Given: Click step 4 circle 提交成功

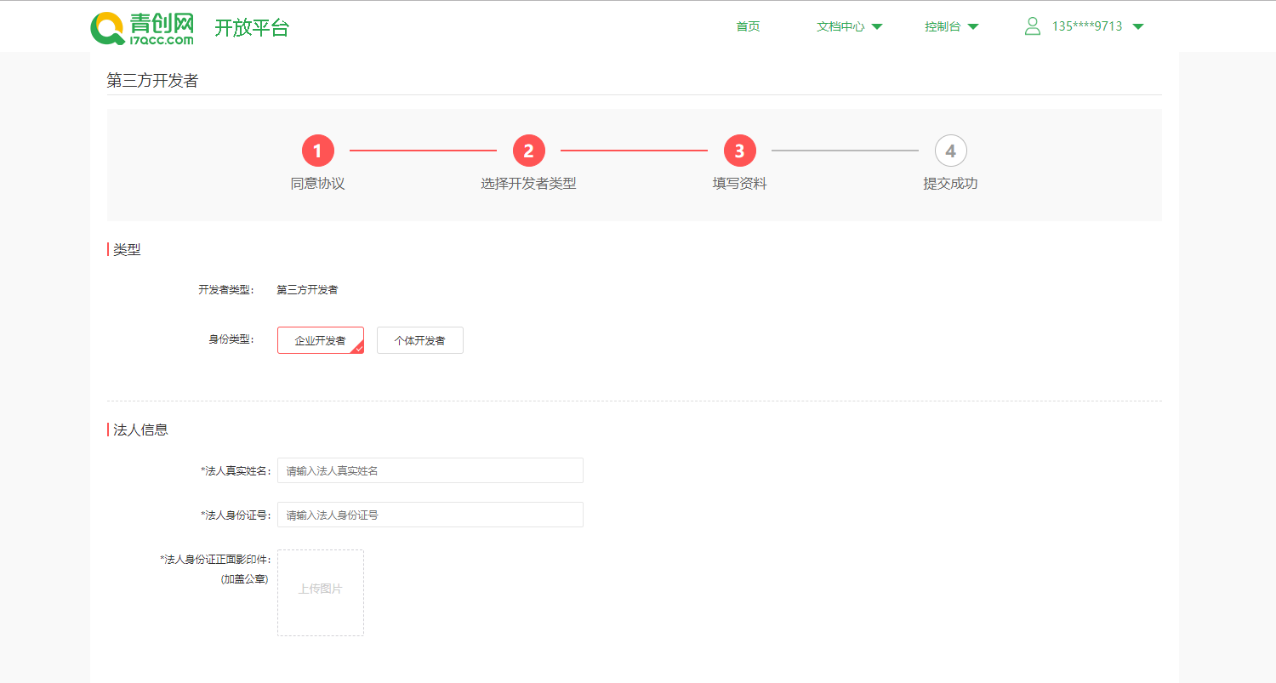Looking at the screenshot, I should point(950,151).
